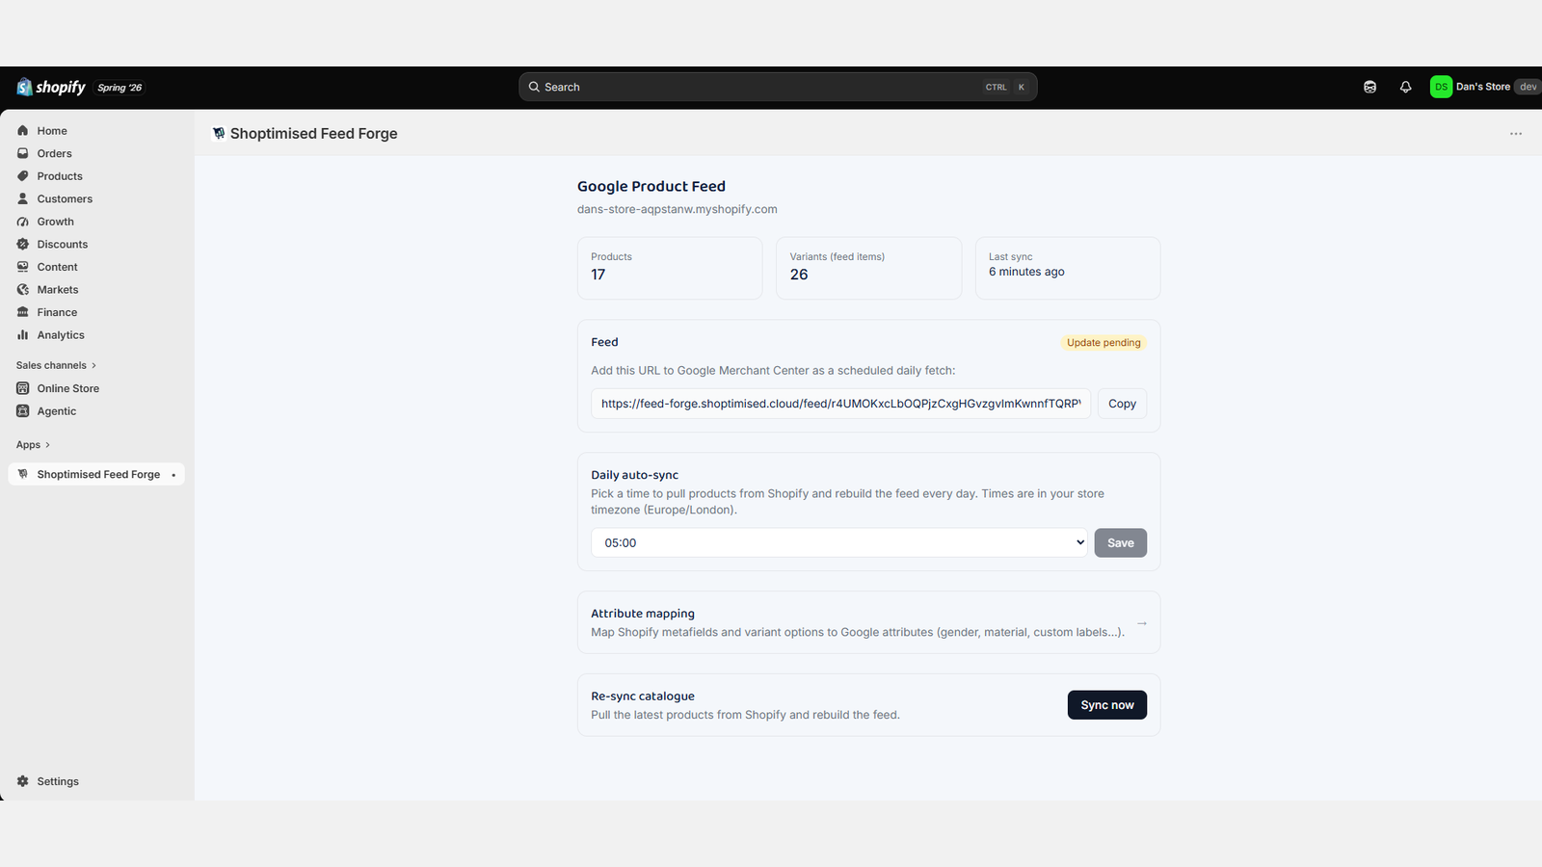Open the Sidekick assistant icon beside the bell
This screenshot has width=1542, height=867.
(x=1369, y=87)
